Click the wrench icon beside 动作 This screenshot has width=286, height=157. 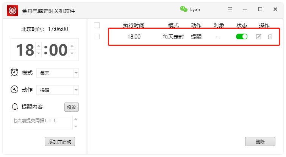click(14, 89)
